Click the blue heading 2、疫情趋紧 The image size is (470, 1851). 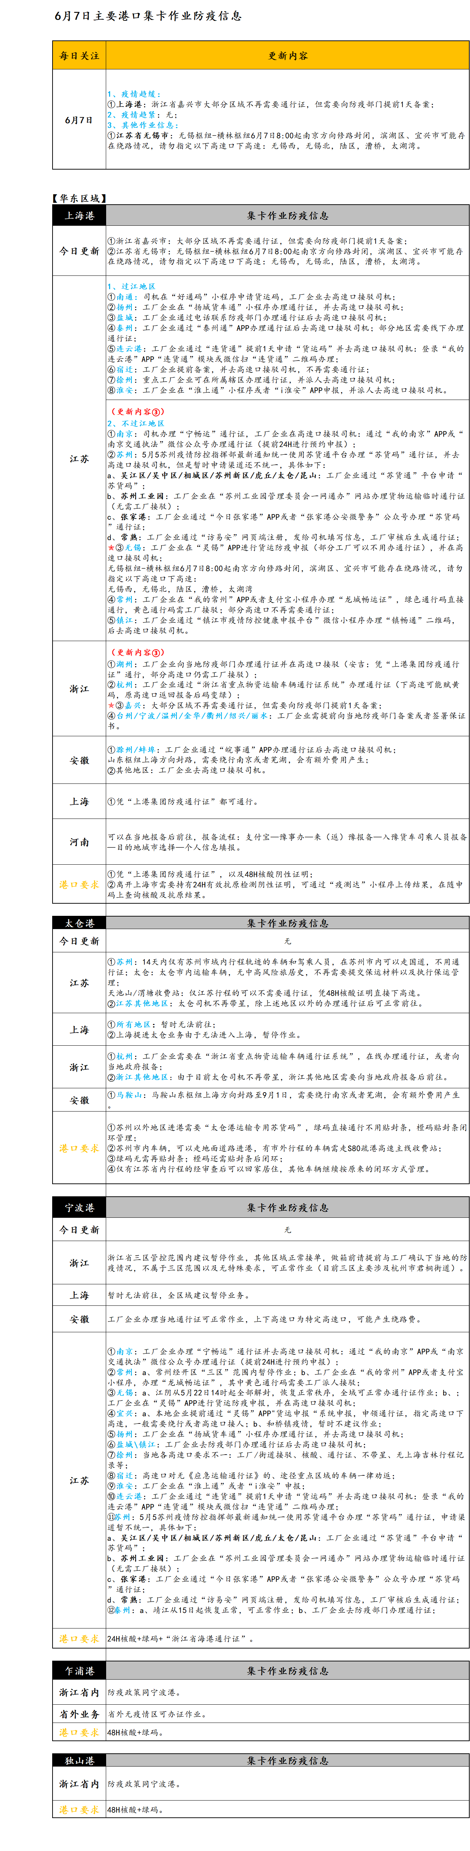point(133,115)
